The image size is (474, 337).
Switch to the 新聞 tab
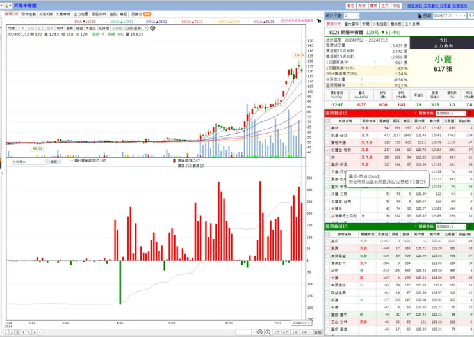(x=366, y=24)
